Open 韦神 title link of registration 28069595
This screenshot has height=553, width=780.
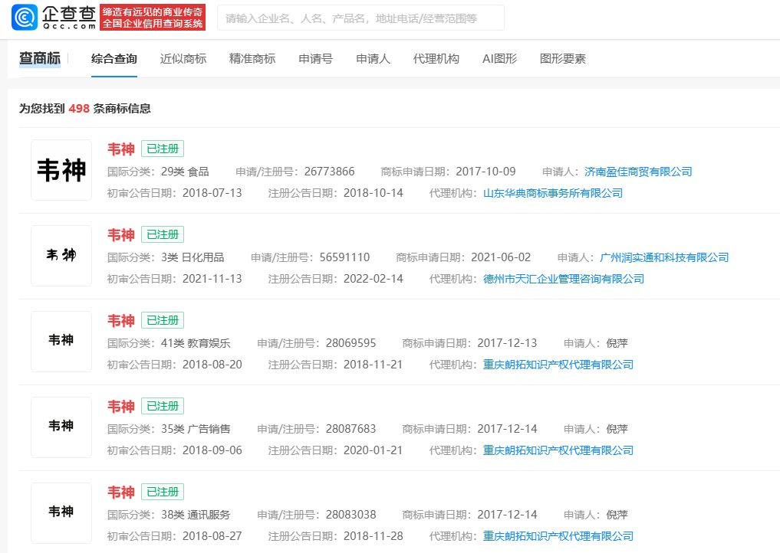pyautogui.click(x=121, y=320)
